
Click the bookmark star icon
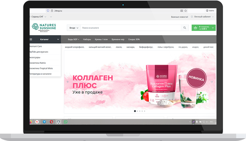pos(186,11)
